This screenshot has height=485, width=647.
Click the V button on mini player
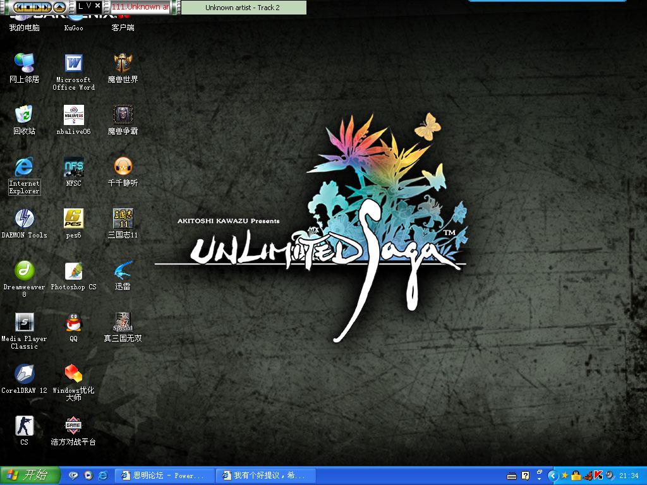tap(88, 6)
